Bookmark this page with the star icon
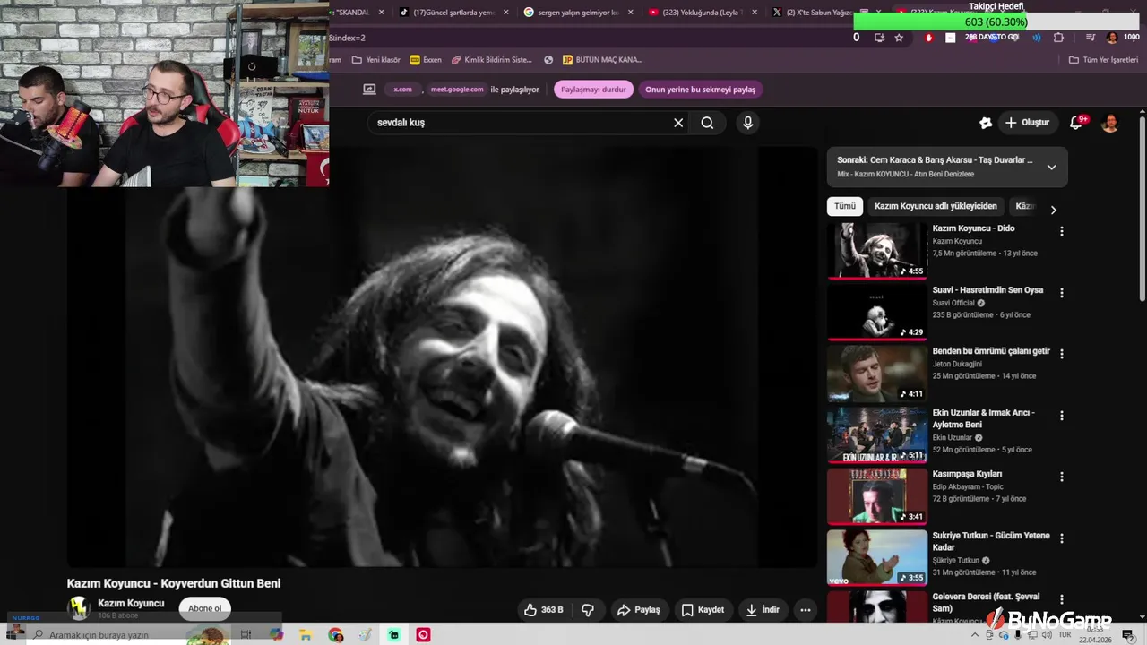This screenshot has height=645, width=1147. [x=899, y=38]
